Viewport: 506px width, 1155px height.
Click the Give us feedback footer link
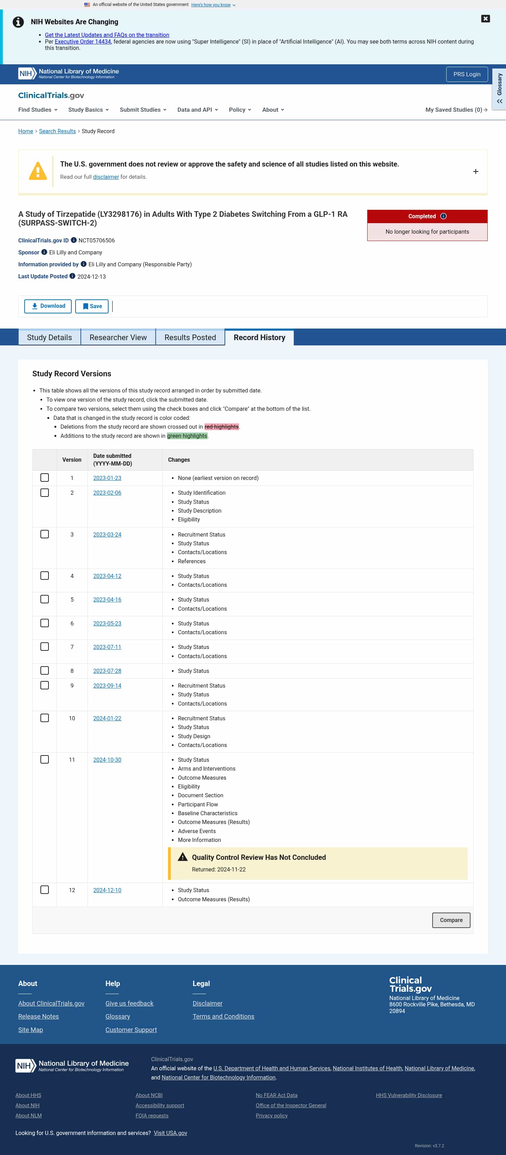coord(129,1004)
